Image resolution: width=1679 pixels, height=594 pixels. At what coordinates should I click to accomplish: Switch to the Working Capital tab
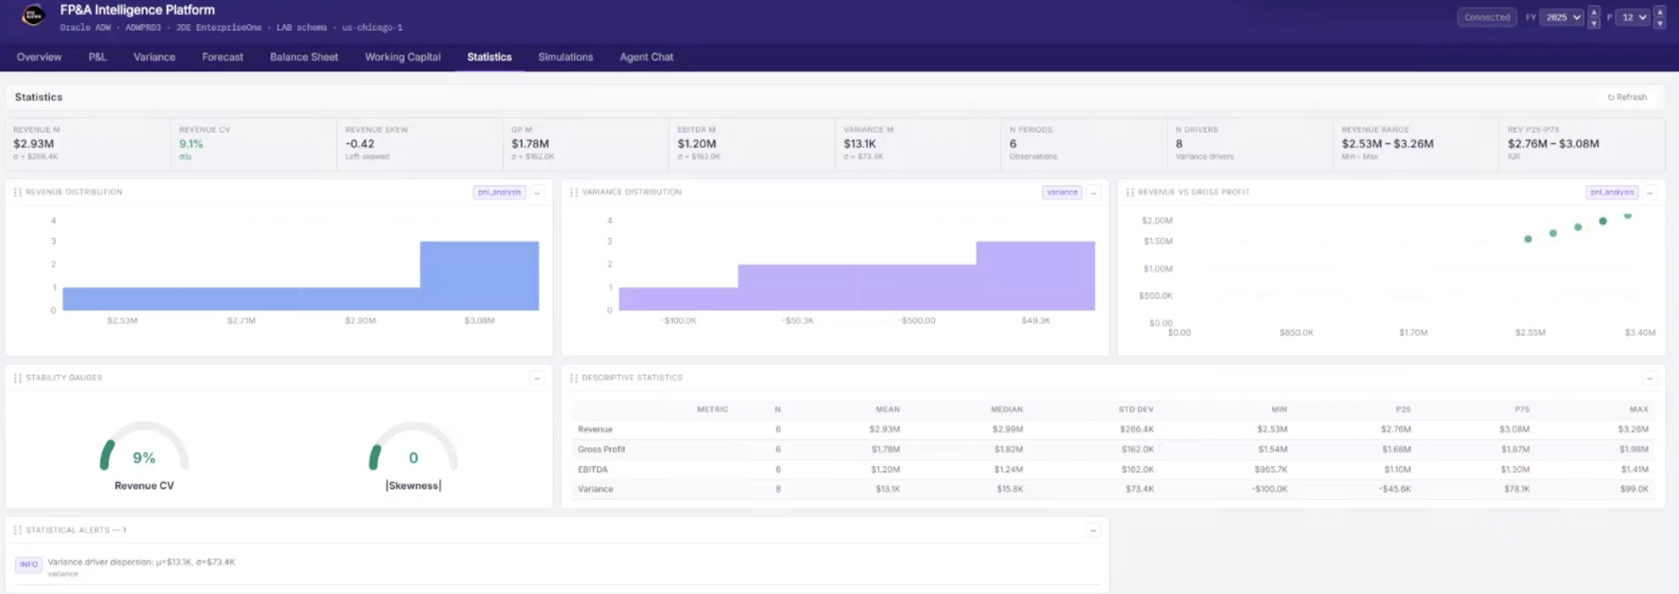402,57
